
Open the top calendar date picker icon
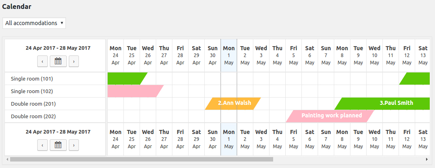tap(58, 62)
